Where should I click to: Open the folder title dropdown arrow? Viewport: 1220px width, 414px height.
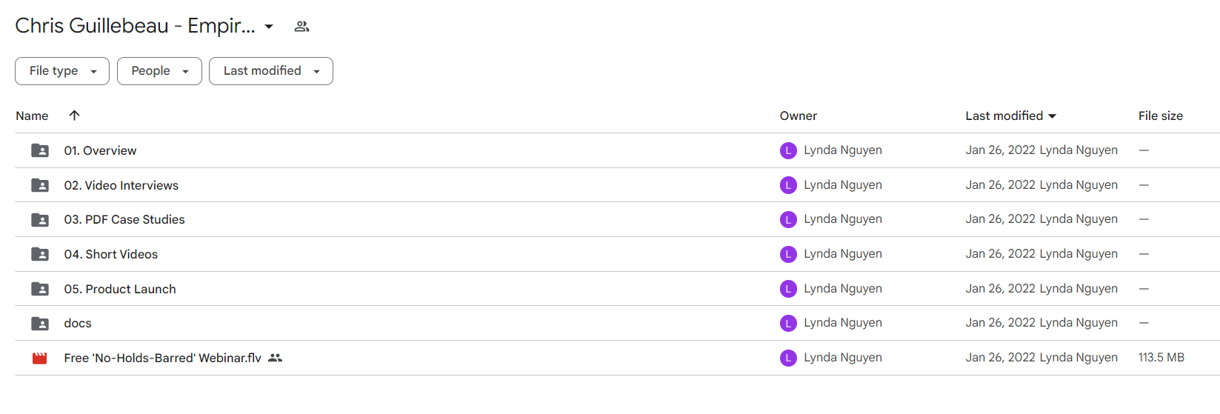point(269,27)
